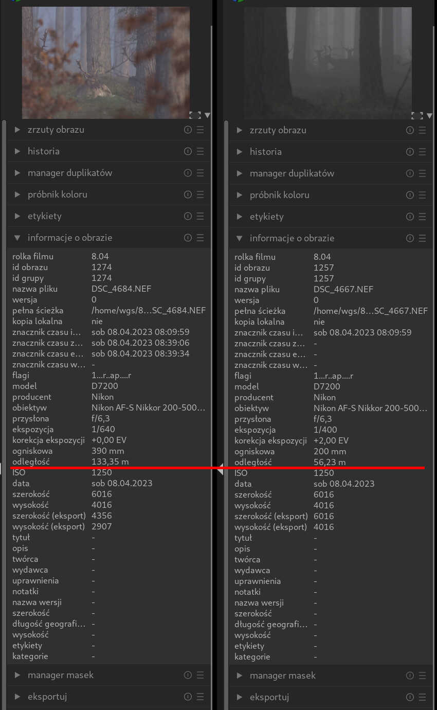Reset the right manager duplikatów module
The width and height of the screenshot is (437, 710).
coord(410,173)
